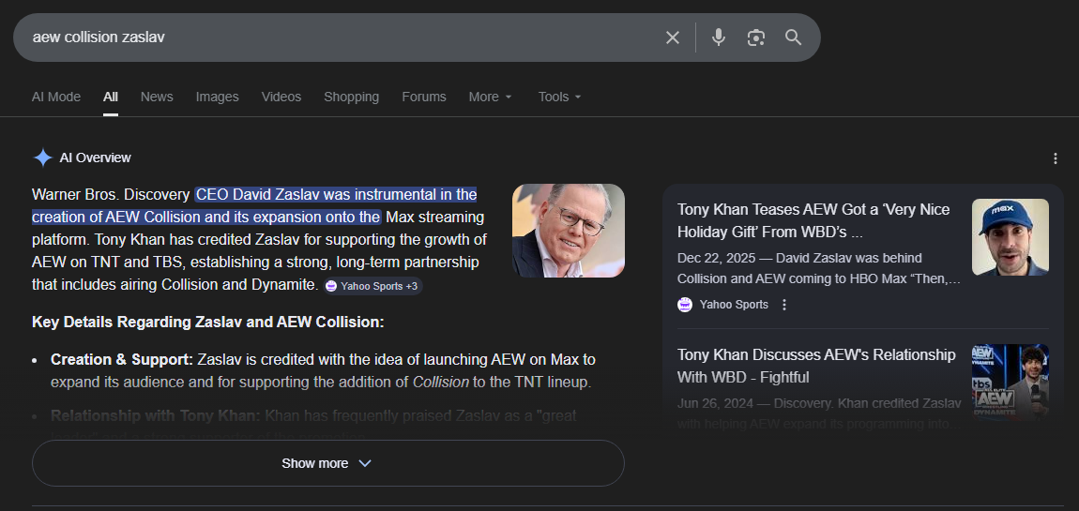Expand the More search categories dropdown
This screenshot has width=1079, height=511.
tap(490, 97)
